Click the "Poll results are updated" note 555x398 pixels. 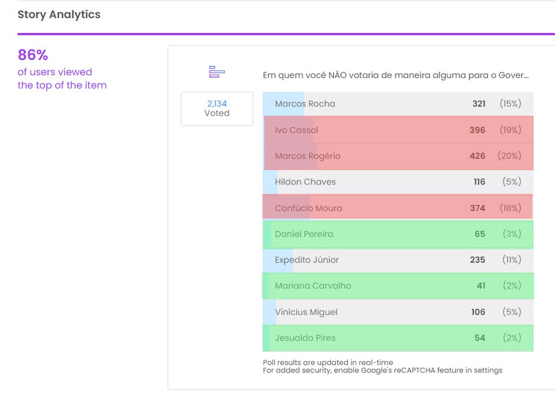pyautogui.click(x=328, y=363)
